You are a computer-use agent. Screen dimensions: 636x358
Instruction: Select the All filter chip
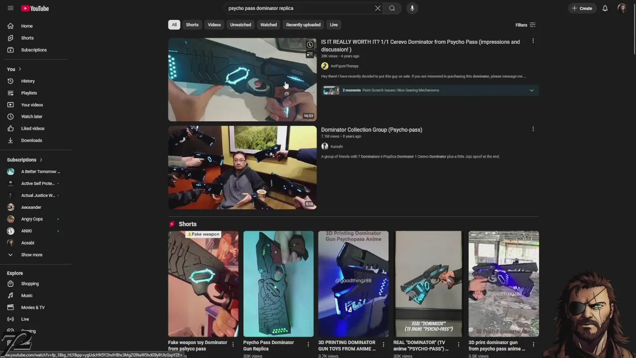(x=174, y=25)
